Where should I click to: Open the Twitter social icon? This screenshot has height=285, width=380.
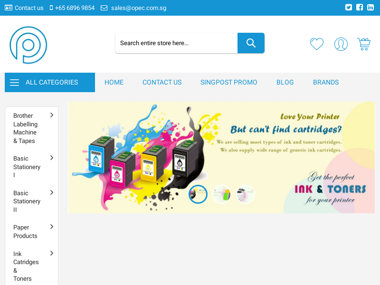tap(349, 7)
